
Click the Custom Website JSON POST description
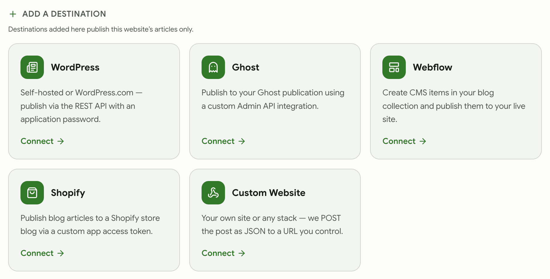click(x=272, y=225)
